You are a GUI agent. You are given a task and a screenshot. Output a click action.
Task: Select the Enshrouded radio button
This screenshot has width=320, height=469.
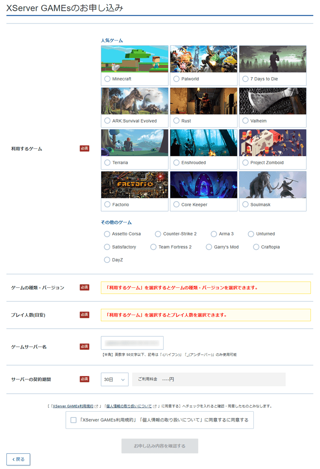pos(176,163)
